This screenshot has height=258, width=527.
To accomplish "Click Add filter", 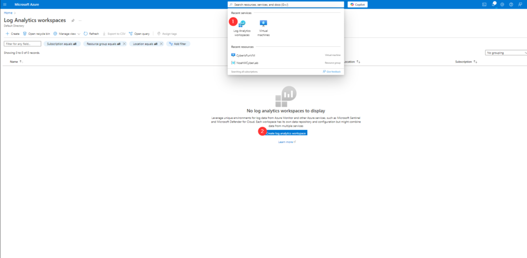I will point(178,44).
